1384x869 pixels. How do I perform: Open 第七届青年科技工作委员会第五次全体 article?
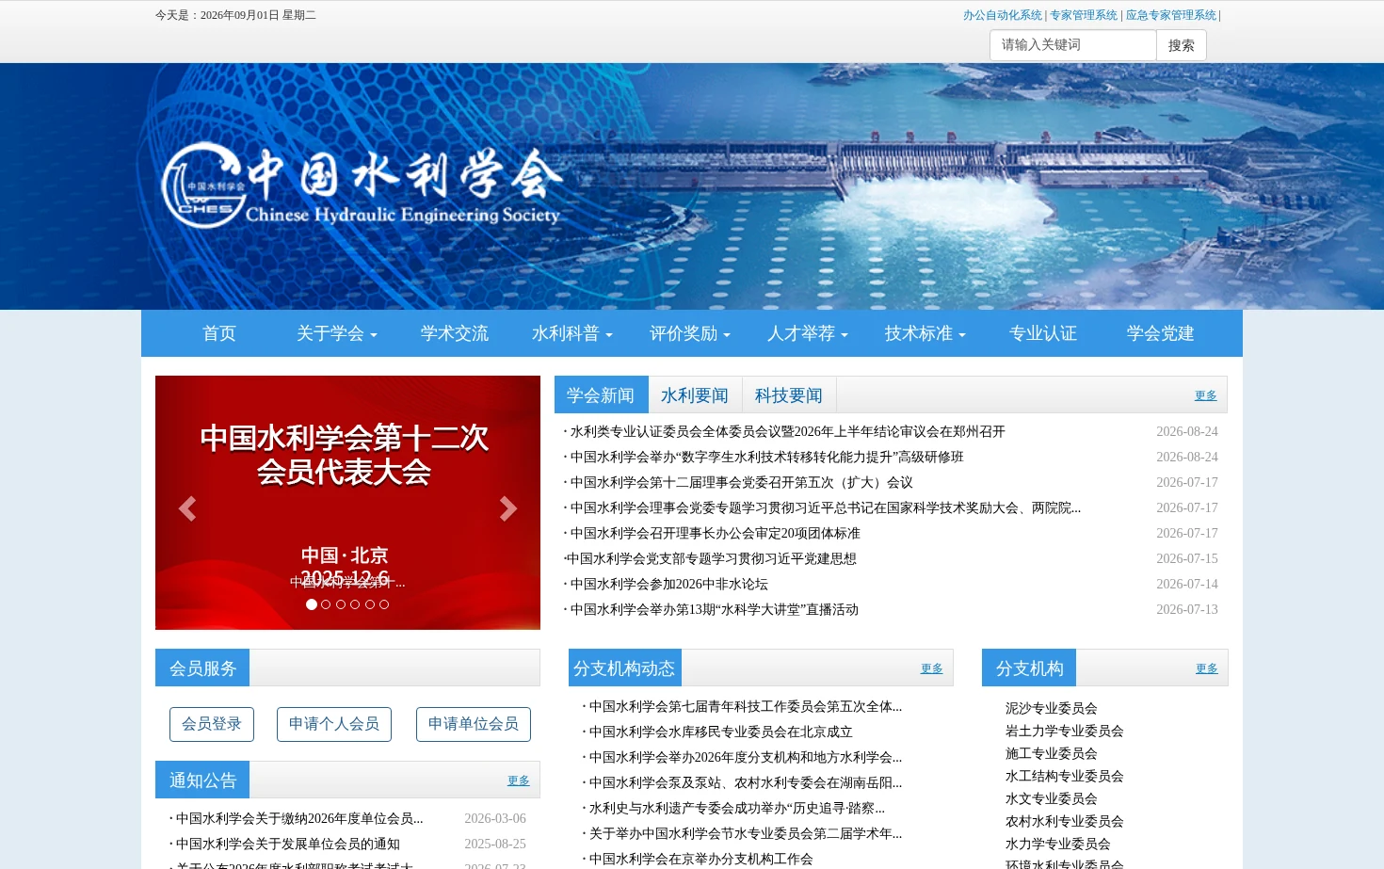coord(746,706)
